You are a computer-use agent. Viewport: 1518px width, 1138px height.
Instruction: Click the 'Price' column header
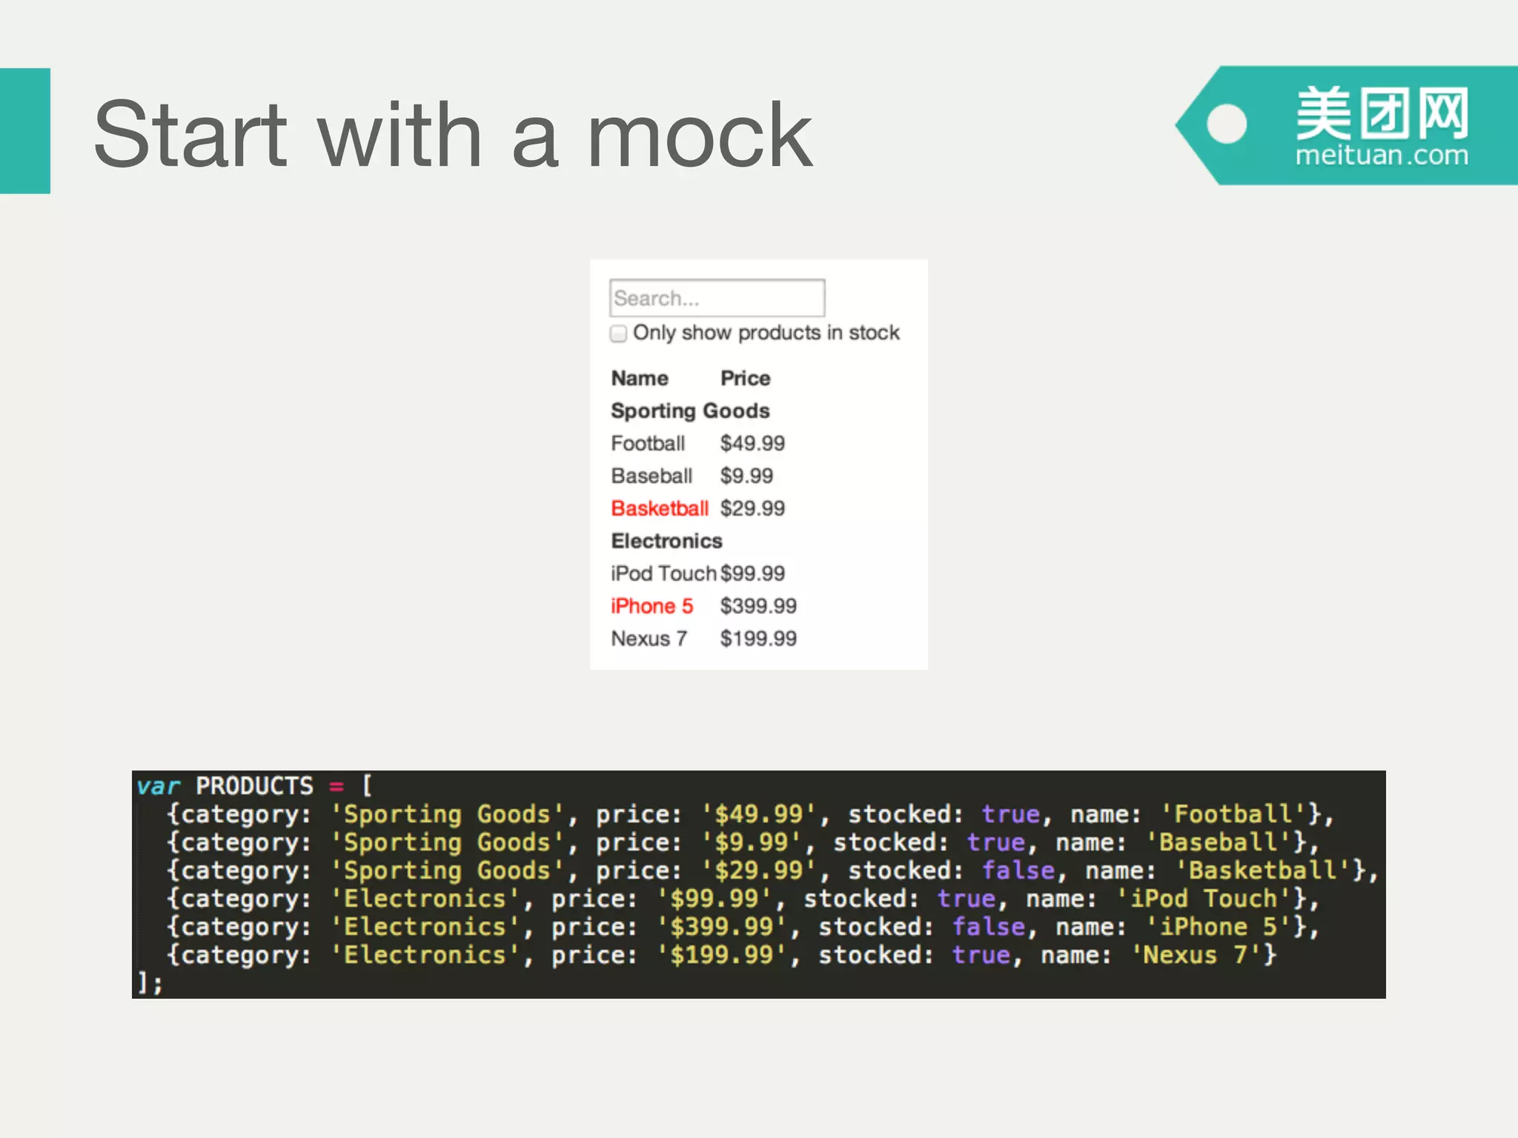745,378
